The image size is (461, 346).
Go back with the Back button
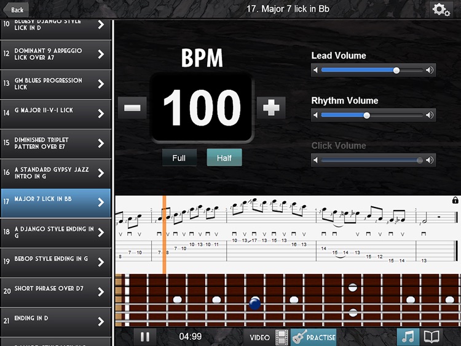(x=16, y=10)
